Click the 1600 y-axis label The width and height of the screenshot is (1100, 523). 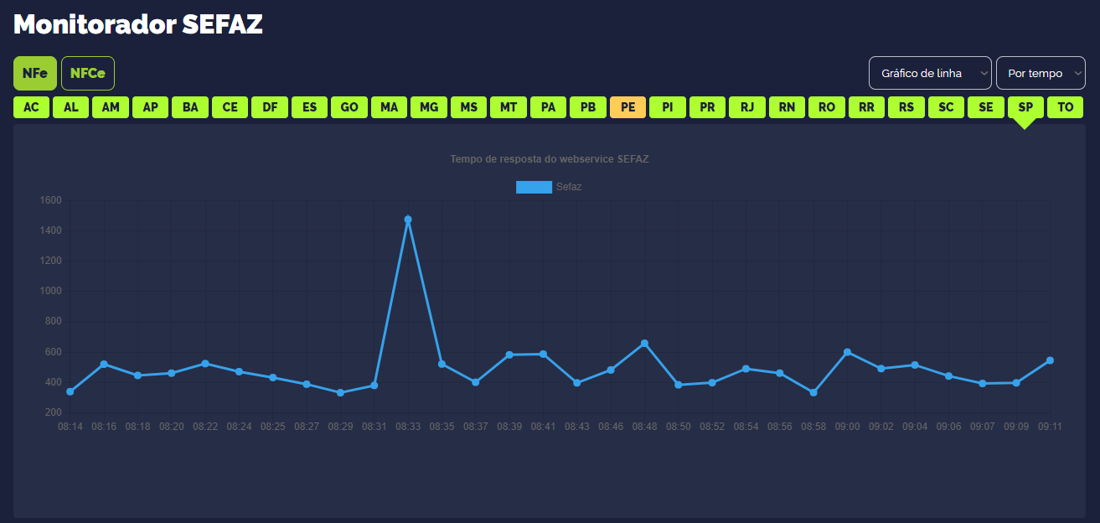tap(50, 200)
